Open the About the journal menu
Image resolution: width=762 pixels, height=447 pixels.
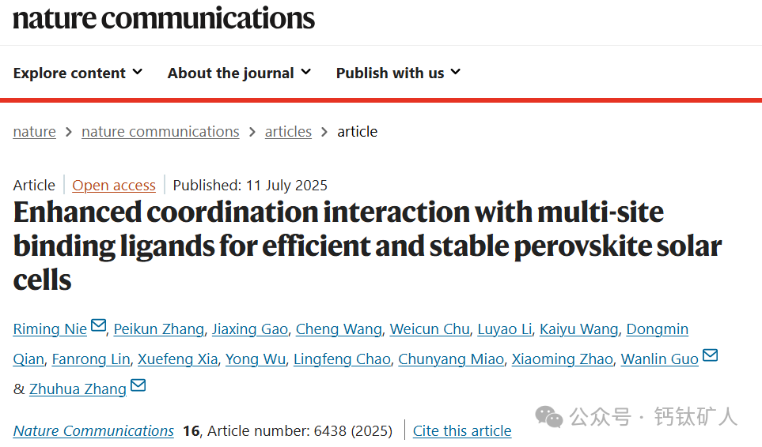239,73
